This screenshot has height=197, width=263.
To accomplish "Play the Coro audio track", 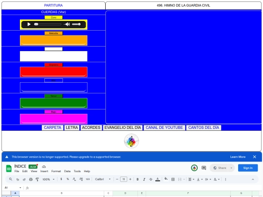I will pos(29,24).
